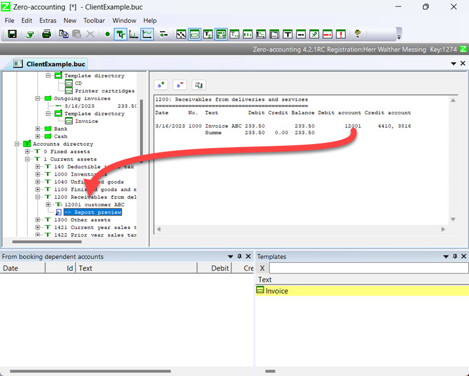Screen dimensions: 469x376
Task: Expand the Bank folder tree node
Action: [38, 129]
